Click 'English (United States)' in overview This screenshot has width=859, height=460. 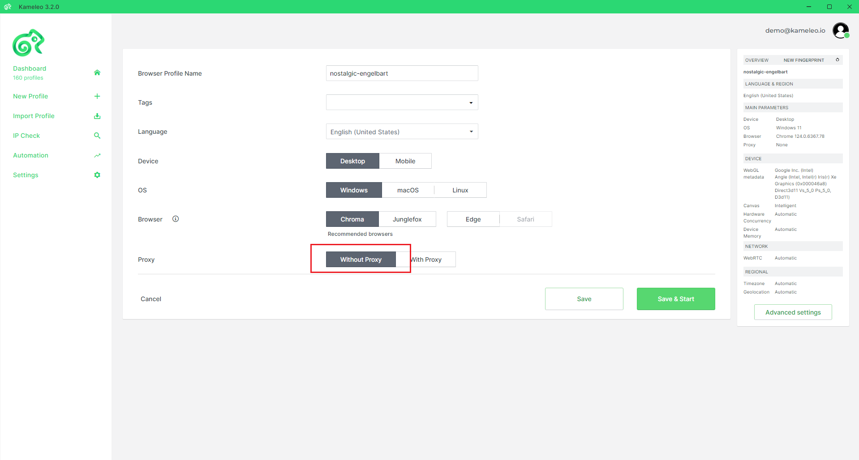tap(768, 96)
